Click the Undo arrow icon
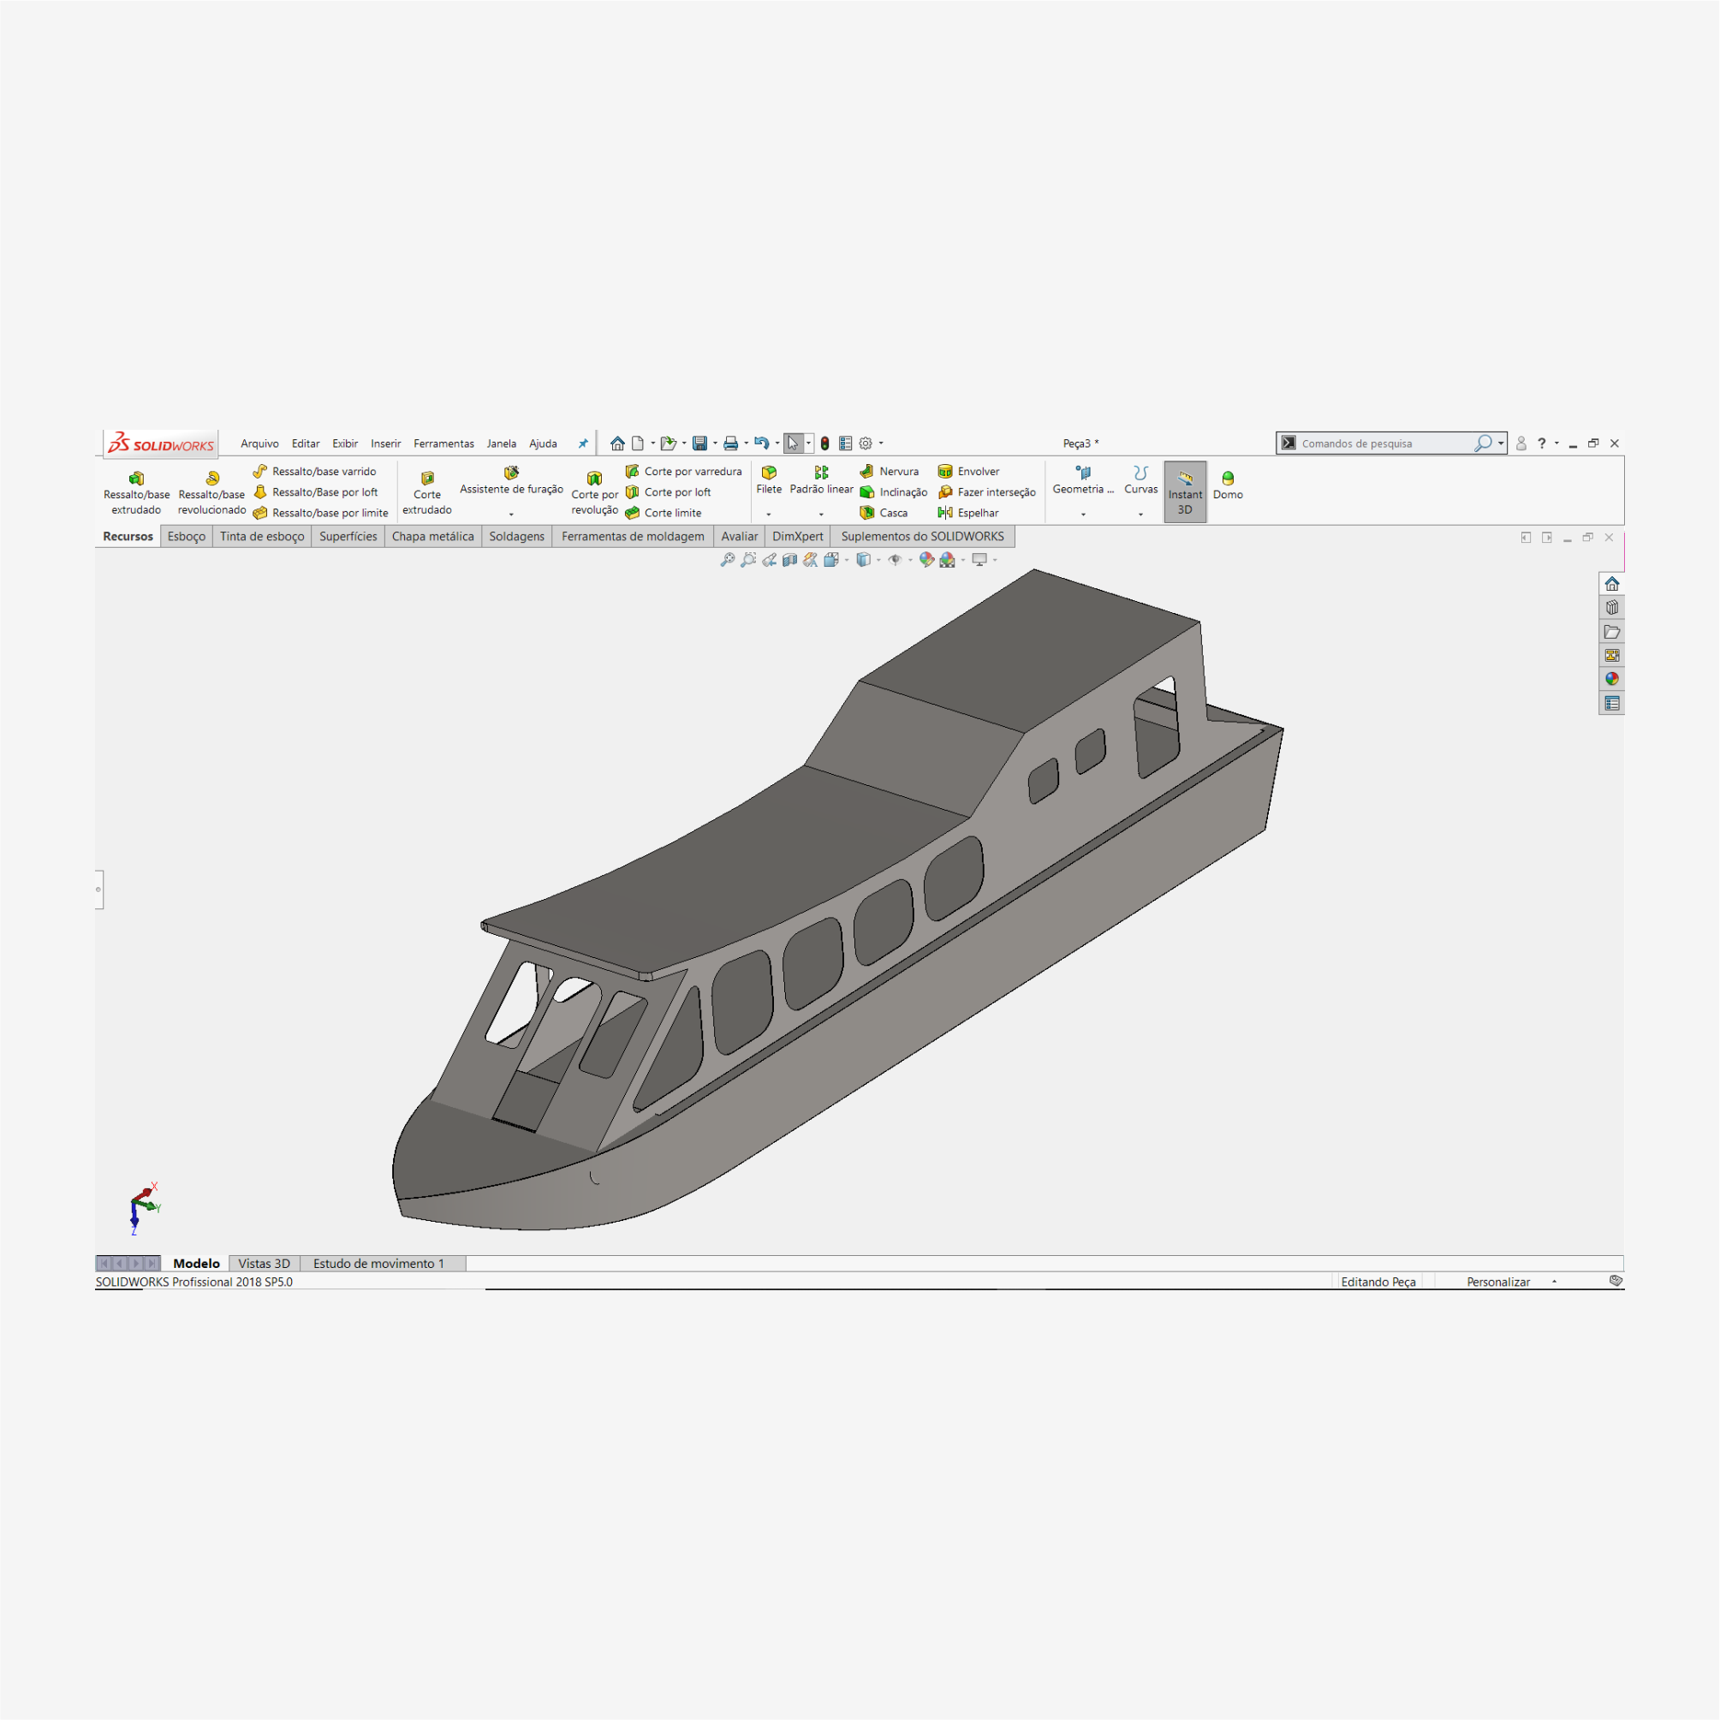1720x1720 pixels. [x=762, y=443]
